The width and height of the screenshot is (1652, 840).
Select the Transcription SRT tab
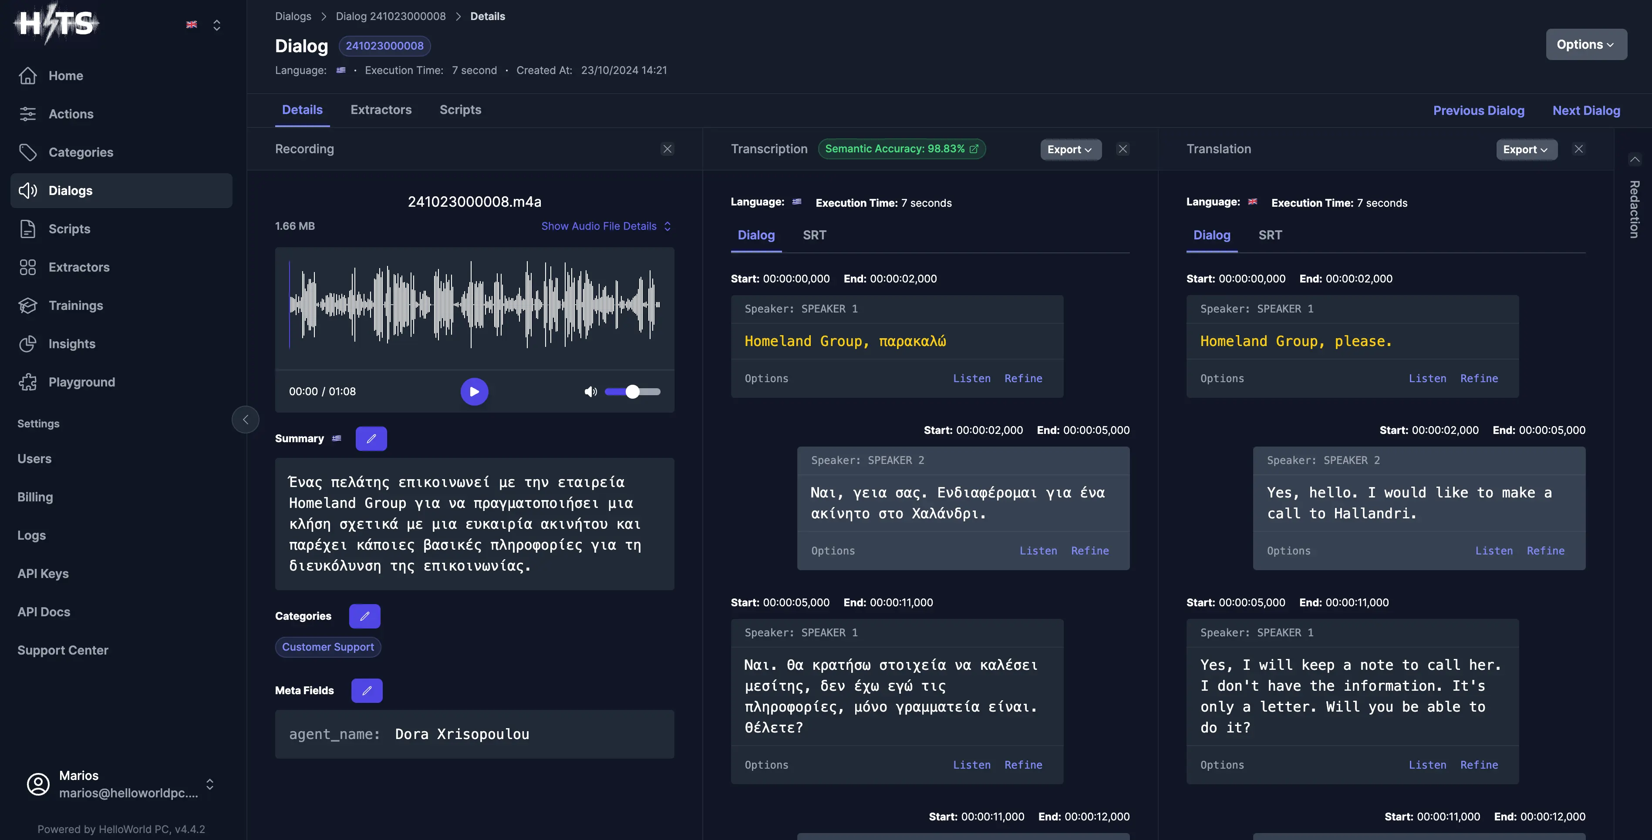click(x=814, y=235)
